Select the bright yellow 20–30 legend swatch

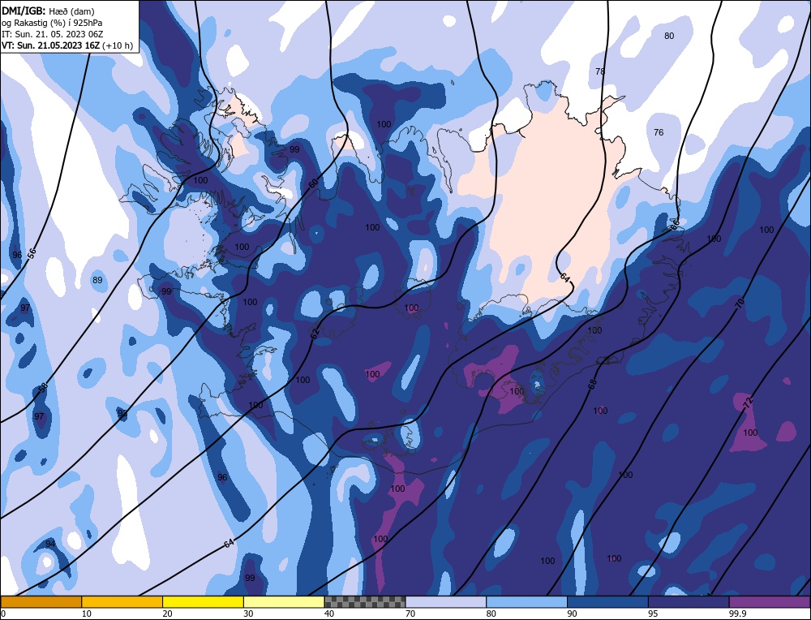203,602
